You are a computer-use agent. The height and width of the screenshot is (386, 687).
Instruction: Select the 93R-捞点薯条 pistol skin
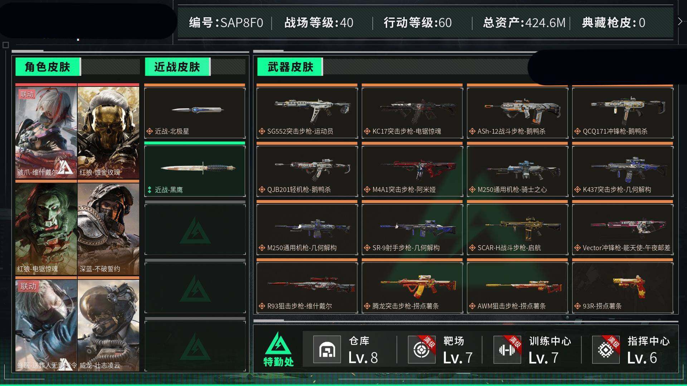[x=623, y=288]
